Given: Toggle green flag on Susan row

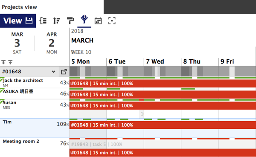Looking at the screenshot, I should point(2,101).
